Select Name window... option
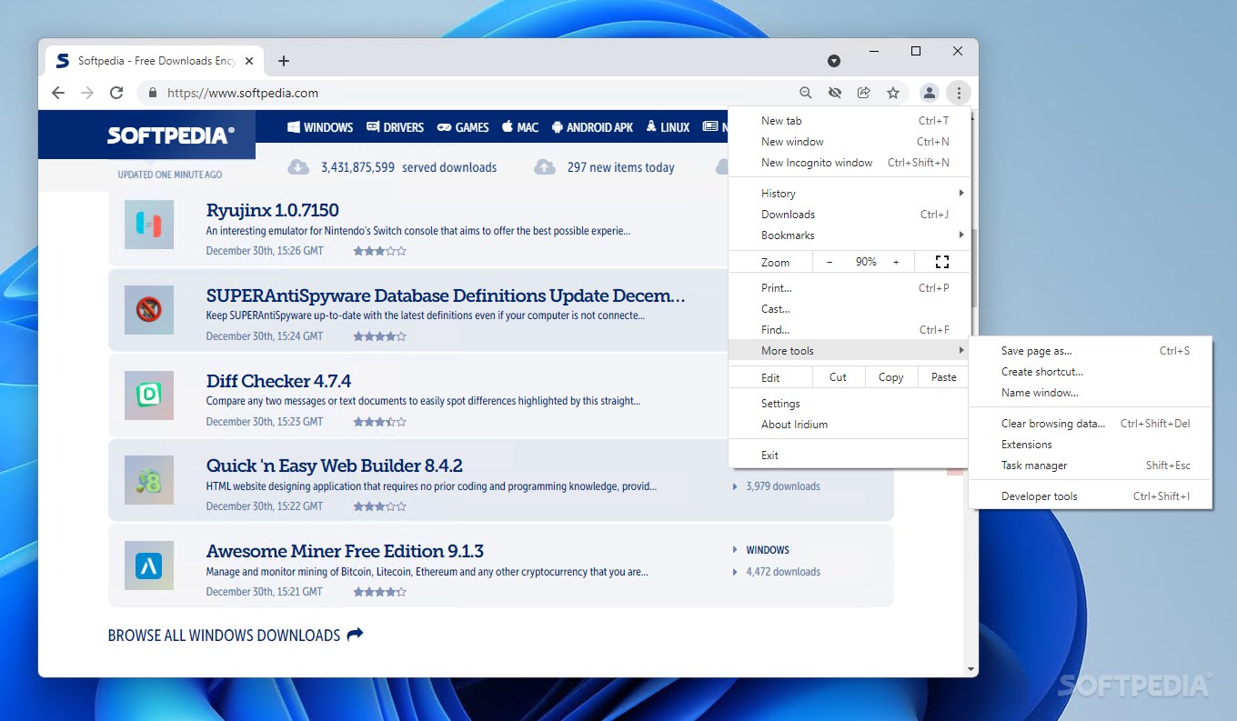This screenshot has width=1237, height=721. [x=1091, y=393]
